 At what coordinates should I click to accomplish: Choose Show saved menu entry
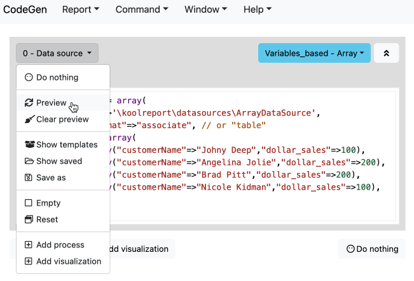point(63,161)
